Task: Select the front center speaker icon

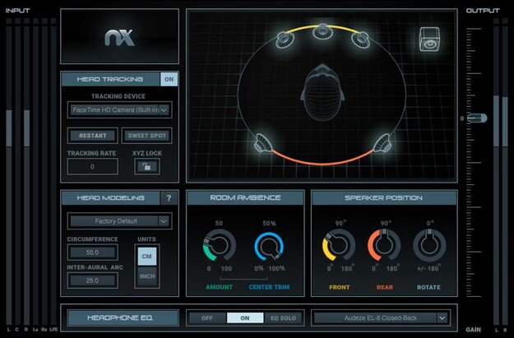Action: [x=323, y=31]
